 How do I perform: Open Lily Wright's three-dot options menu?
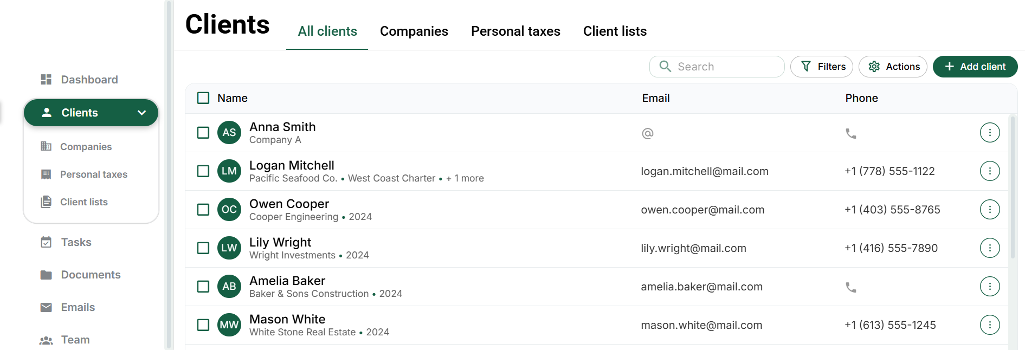point(990,248)
